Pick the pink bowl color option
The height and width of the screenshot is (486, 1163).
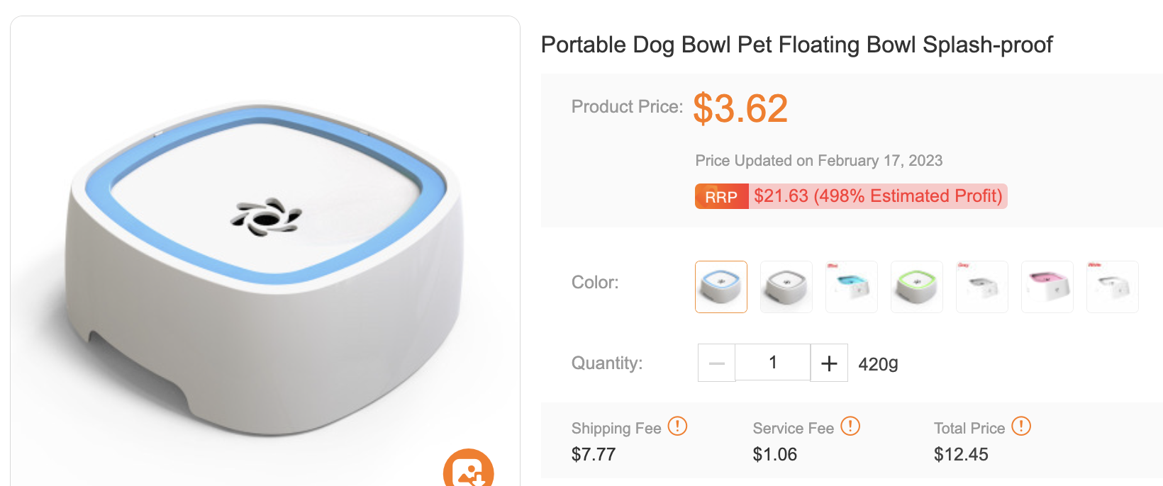tap(1047, 287)
